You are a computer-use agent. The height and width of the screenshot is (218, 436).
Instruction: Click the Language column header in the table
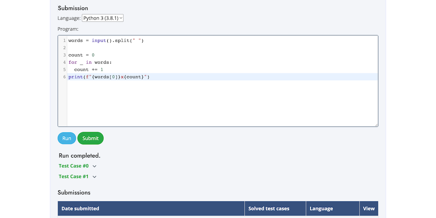(x=321, y=209)
